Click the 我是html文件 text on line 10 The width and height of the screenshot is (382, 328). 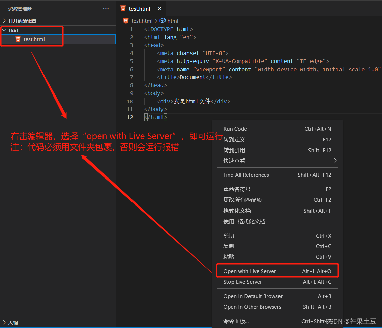coord(192,101)
